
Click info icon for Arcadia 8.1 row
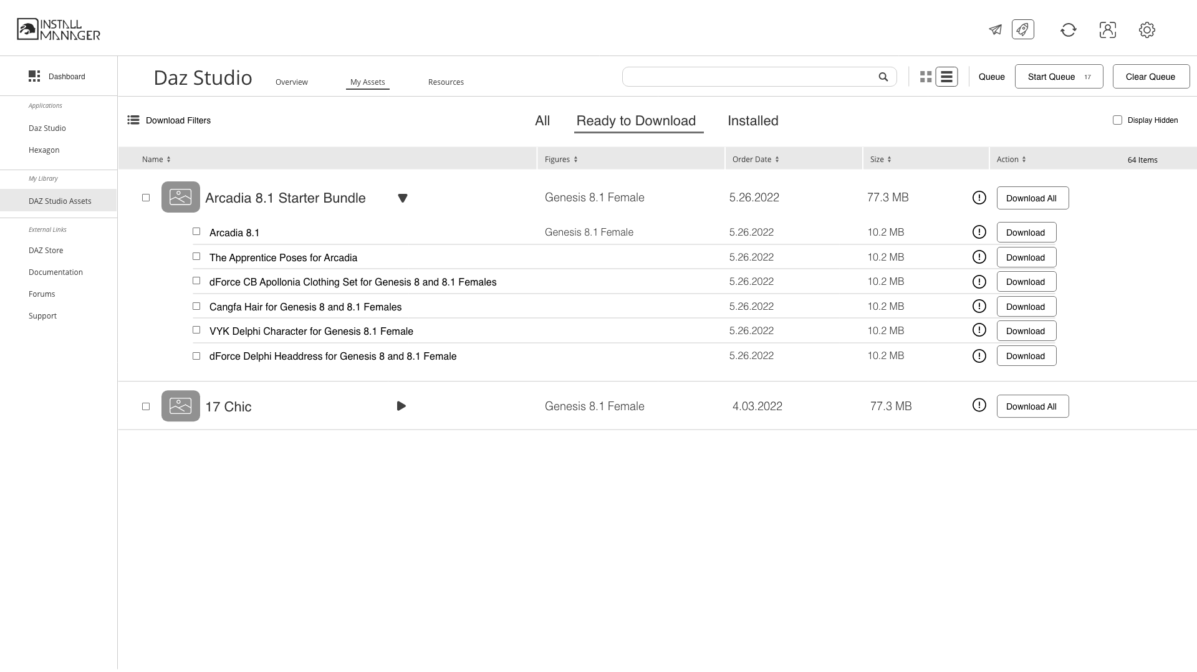tap(979, 232)
